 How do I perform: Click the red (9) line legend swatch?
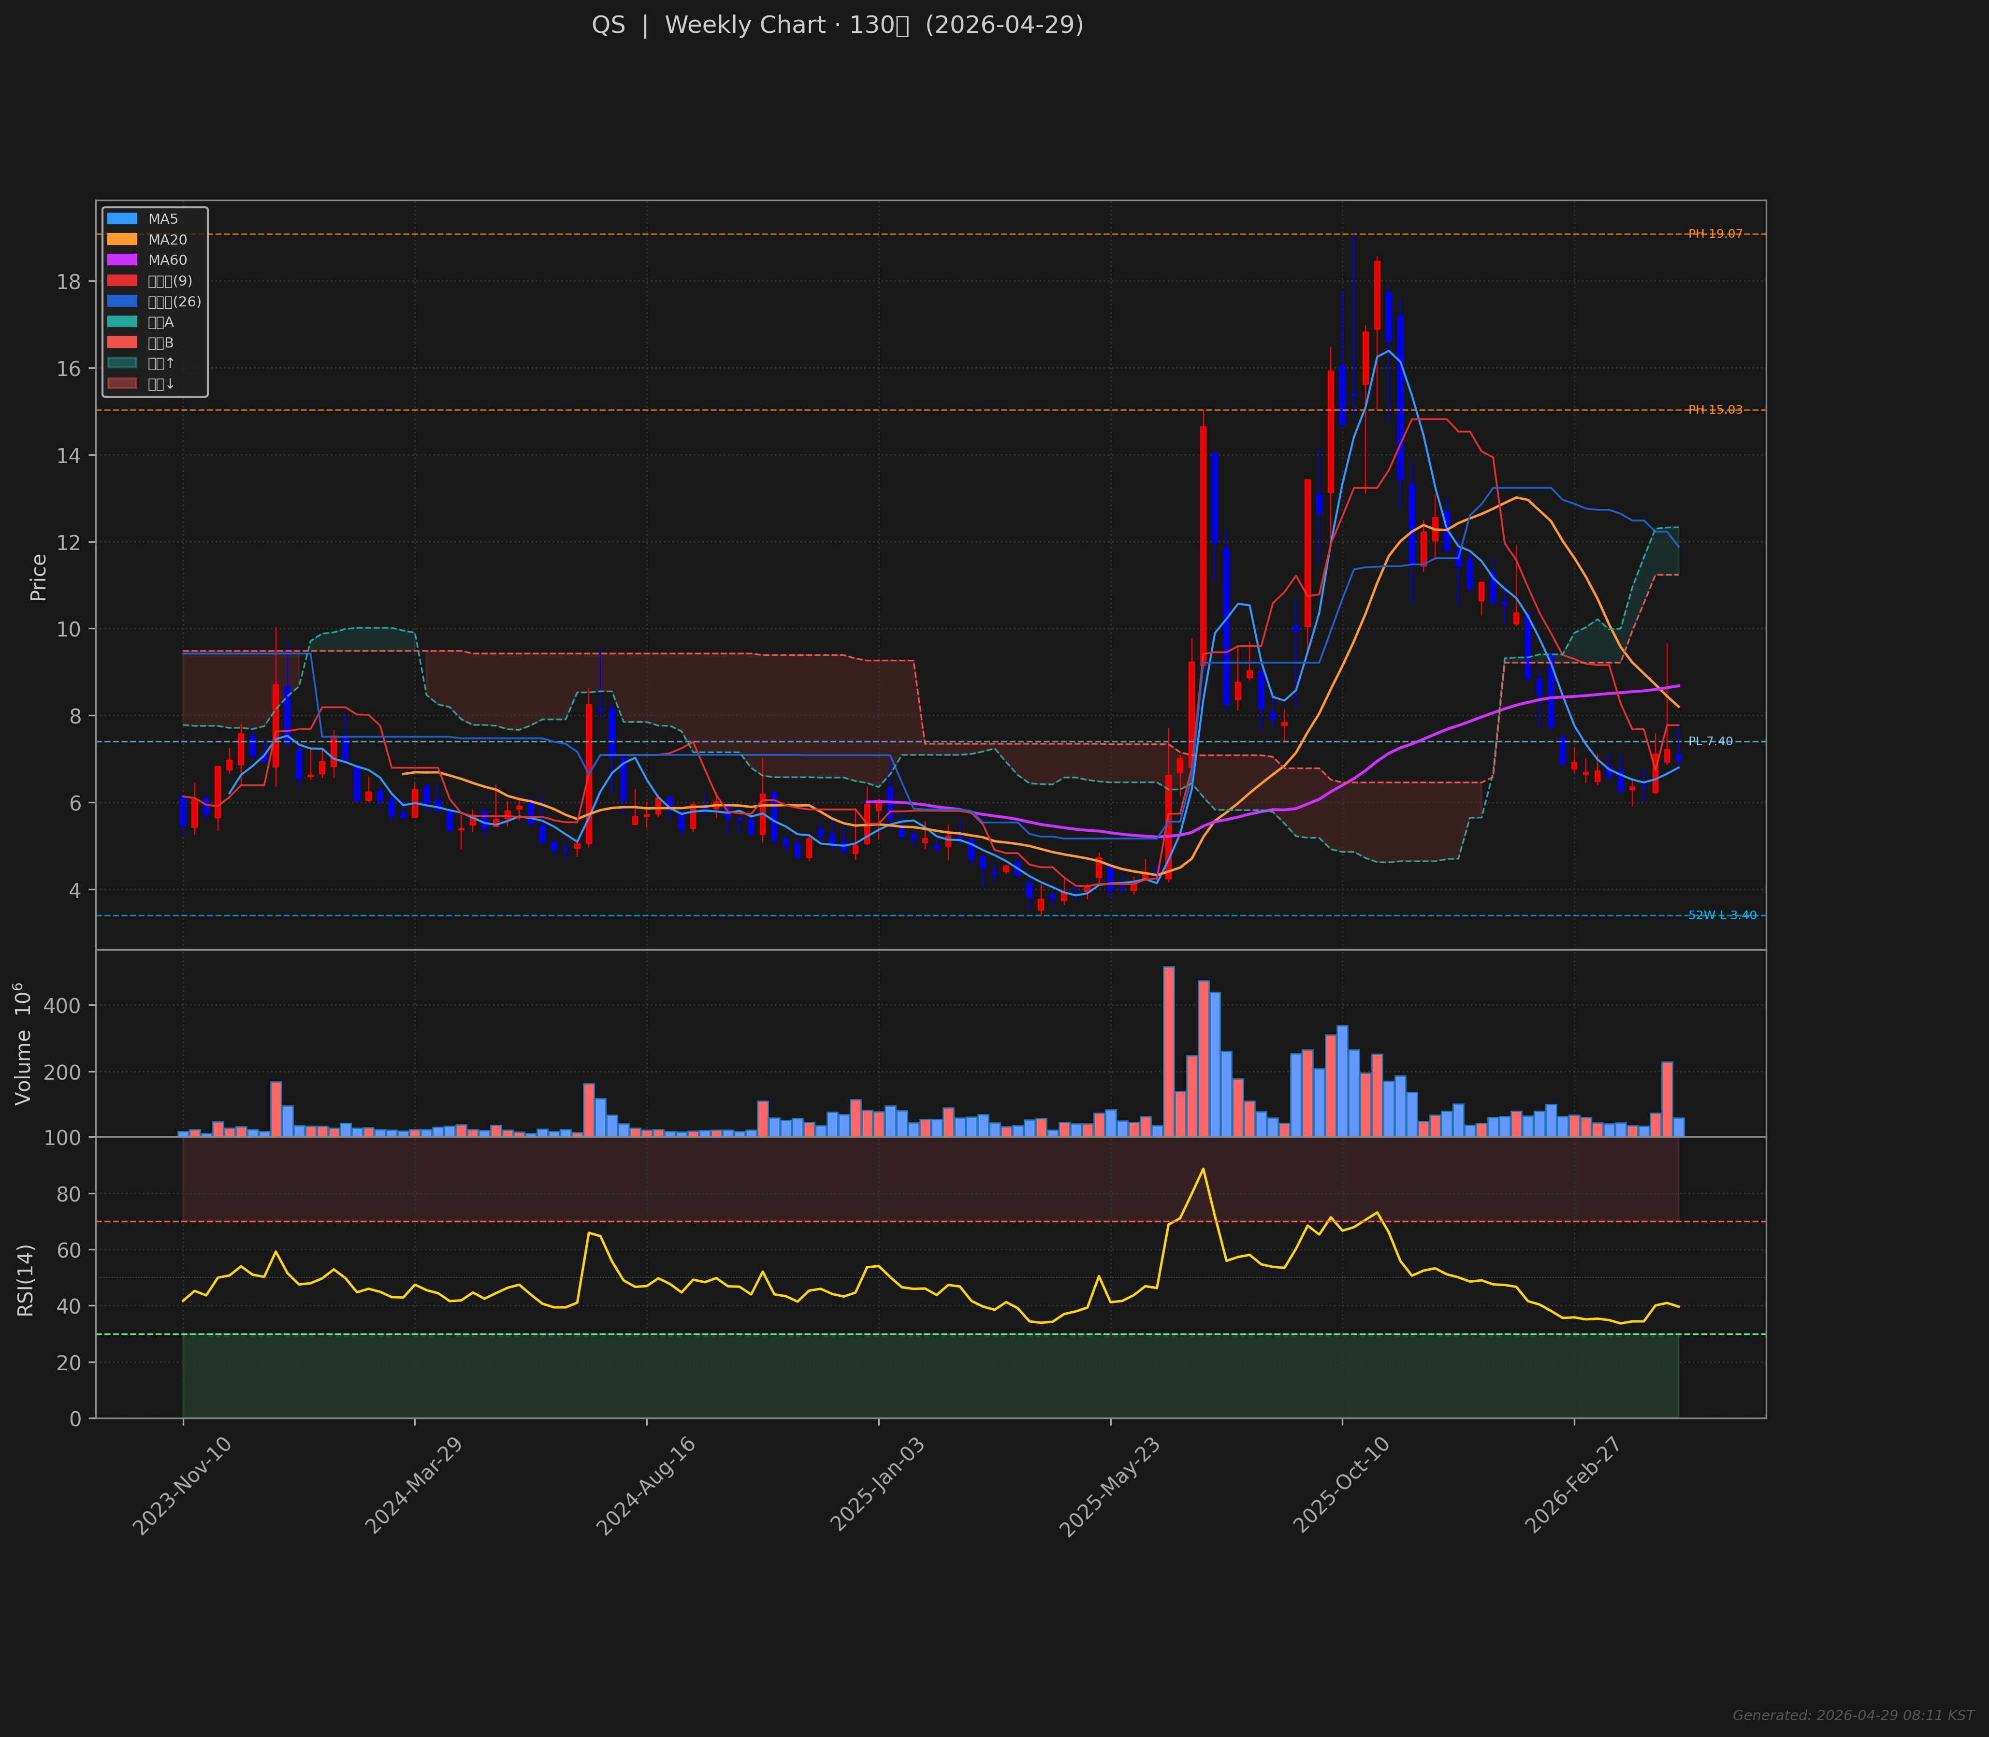(122, 281)
